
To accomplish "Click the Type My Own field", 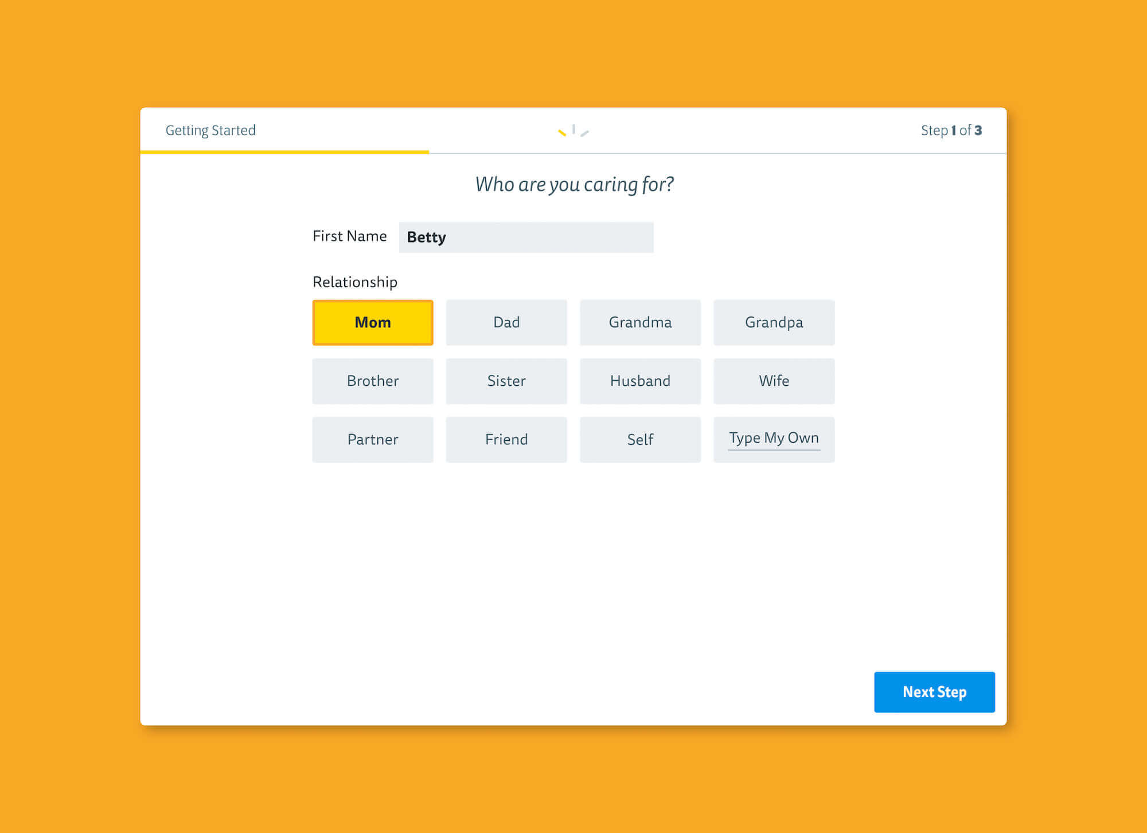I will click(x=774, y=439).
